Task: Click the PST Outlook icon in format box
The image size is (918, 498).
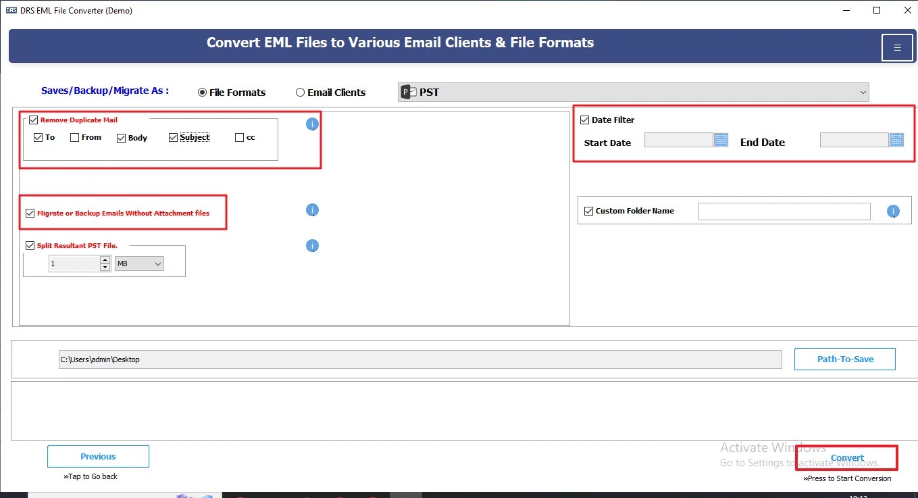Action: tap(408, 93)
